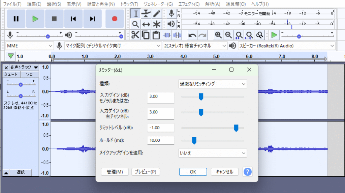Click the プレビュー(P) button
The height and width of the screenshot is (193, 345).
(x=146, y=172)
